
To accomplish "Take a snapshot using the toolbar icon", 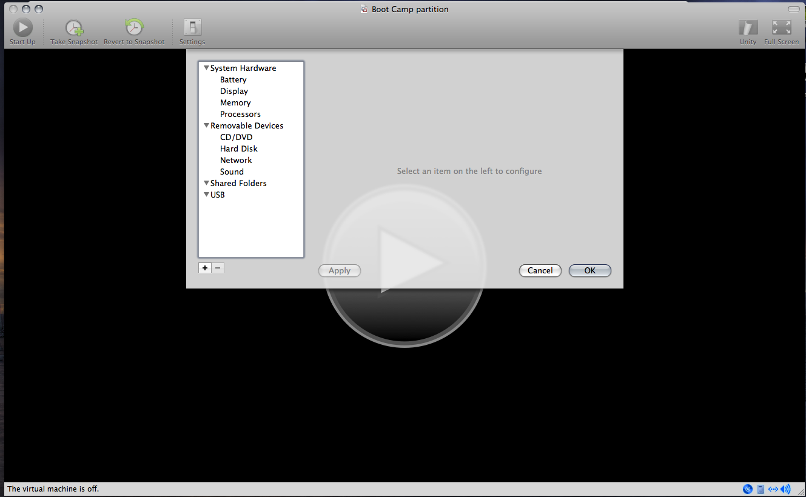I will [x=74, y=28].
